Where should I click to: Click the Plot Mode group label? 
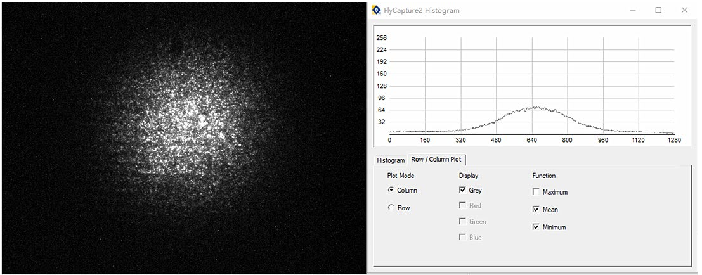tap(400, 176)
